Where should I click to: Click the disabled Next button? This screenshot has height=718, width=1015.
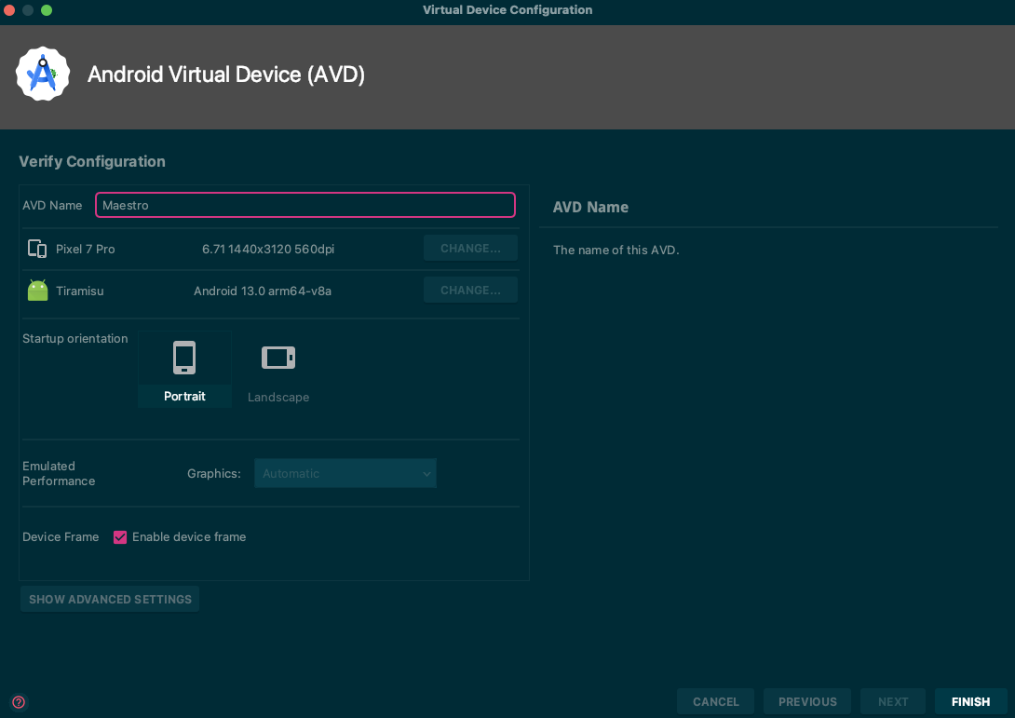[893, 702]
